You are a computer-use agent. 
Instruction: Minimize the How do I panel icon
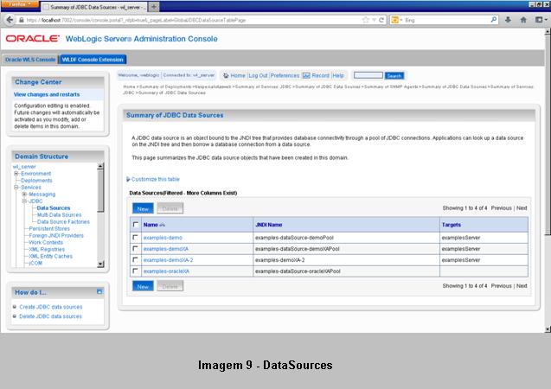pos(99,291)
